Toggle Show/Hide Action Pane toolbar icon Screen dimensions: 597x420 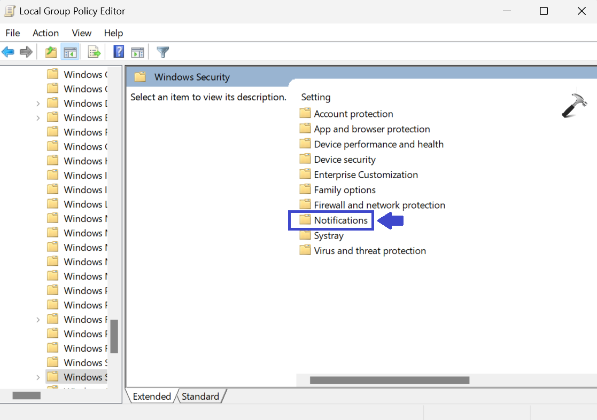coord(137,52)
